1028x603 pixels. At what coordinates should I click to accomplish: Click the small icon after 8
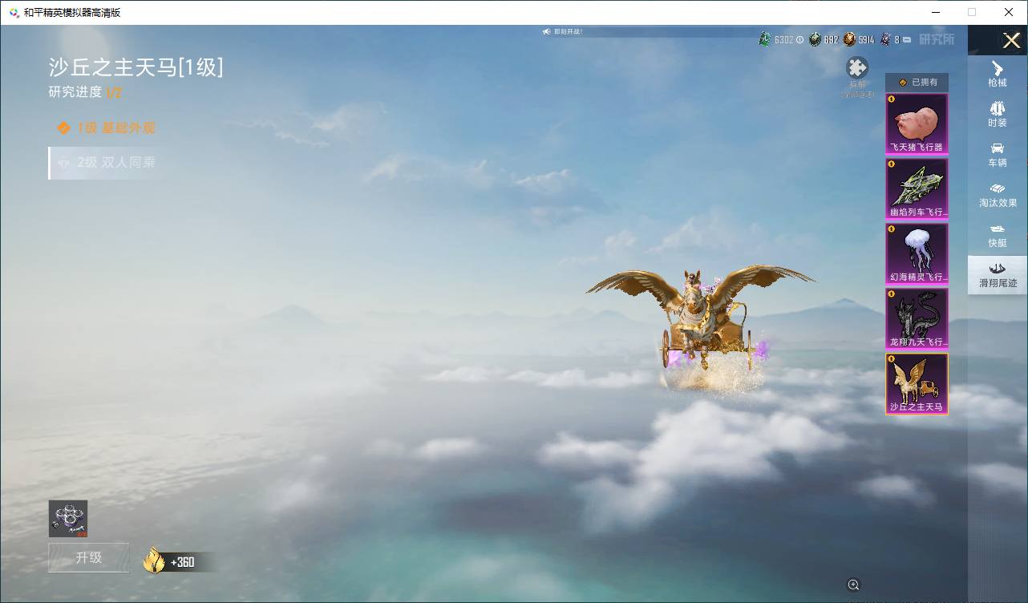(x=907, y=39)
